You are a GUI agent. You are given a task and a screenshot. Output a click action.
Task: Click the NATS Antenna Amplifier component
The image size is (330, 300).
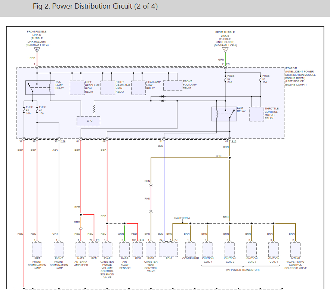(x=81, y=250)
